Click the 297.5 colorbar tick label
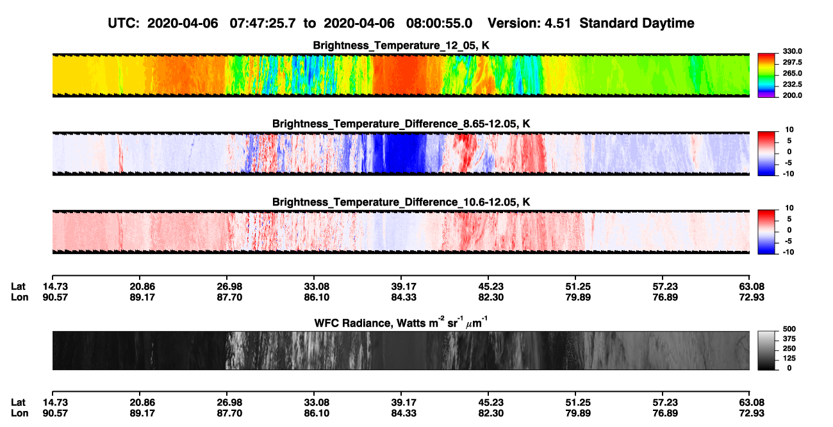Screen dimensions: 833x427 click(x=793, y=63)
